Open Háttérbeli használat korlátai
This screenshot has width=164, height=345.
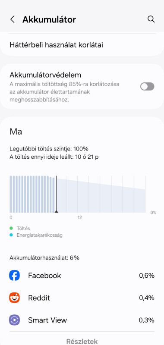[82, 45]
